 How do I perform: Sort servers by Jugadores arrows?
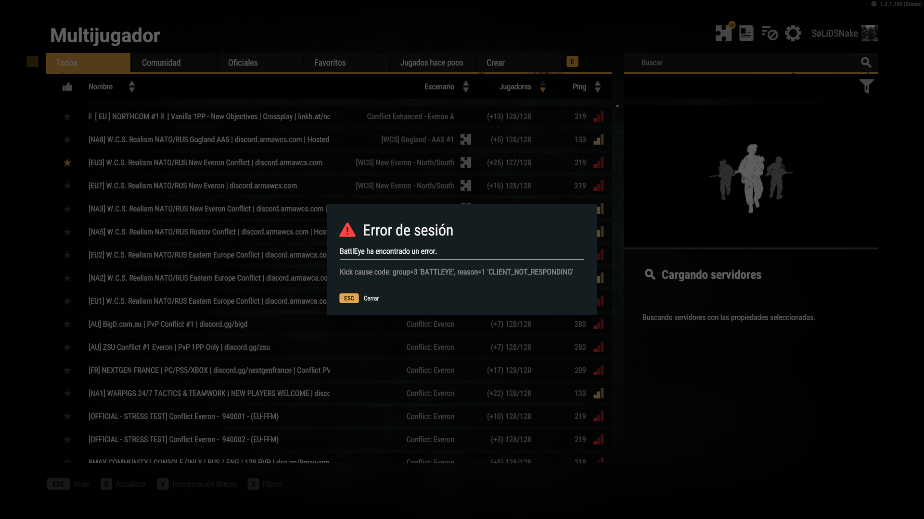pos(543,86)
